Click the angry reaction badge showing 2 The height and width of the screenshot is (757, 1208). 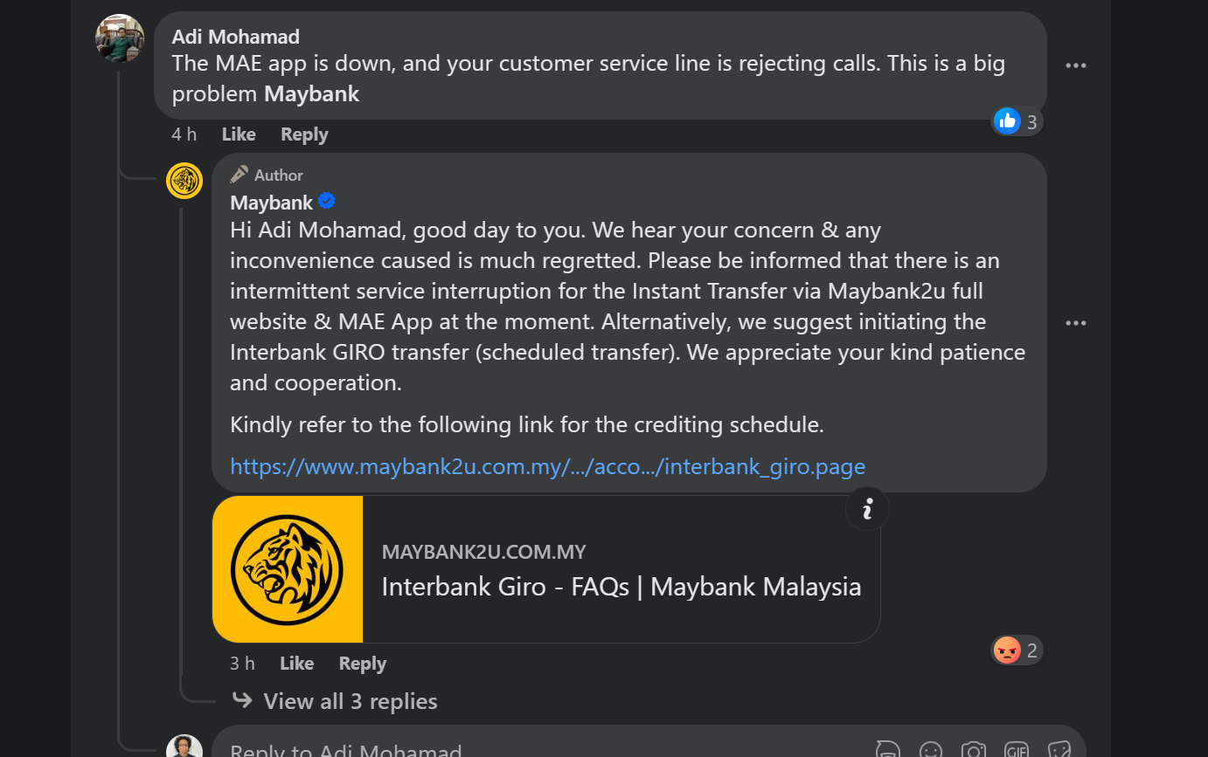point(1017,650)
